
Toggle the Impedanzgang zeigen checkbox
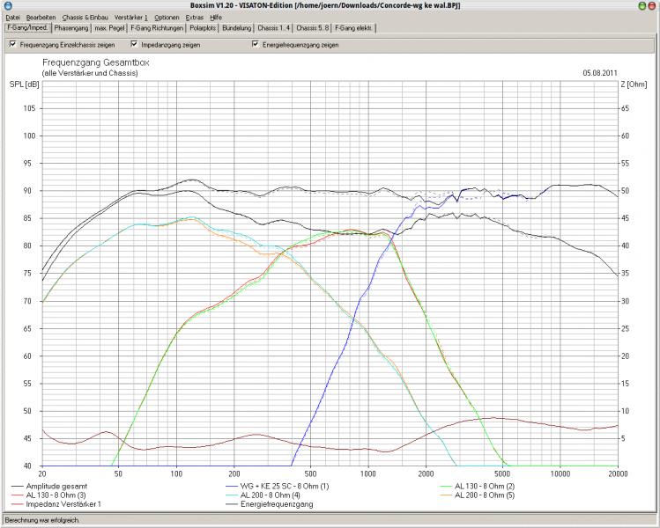pos(134,44)
